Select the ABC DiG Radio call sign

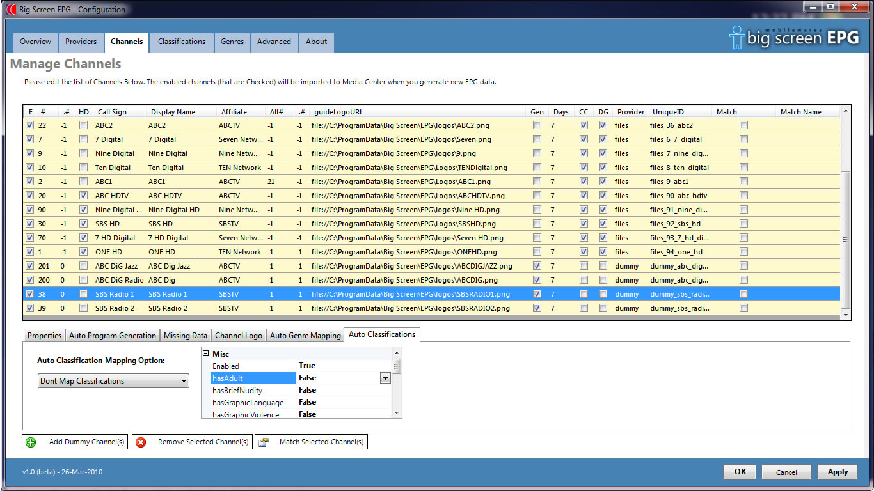coord(120,280)
